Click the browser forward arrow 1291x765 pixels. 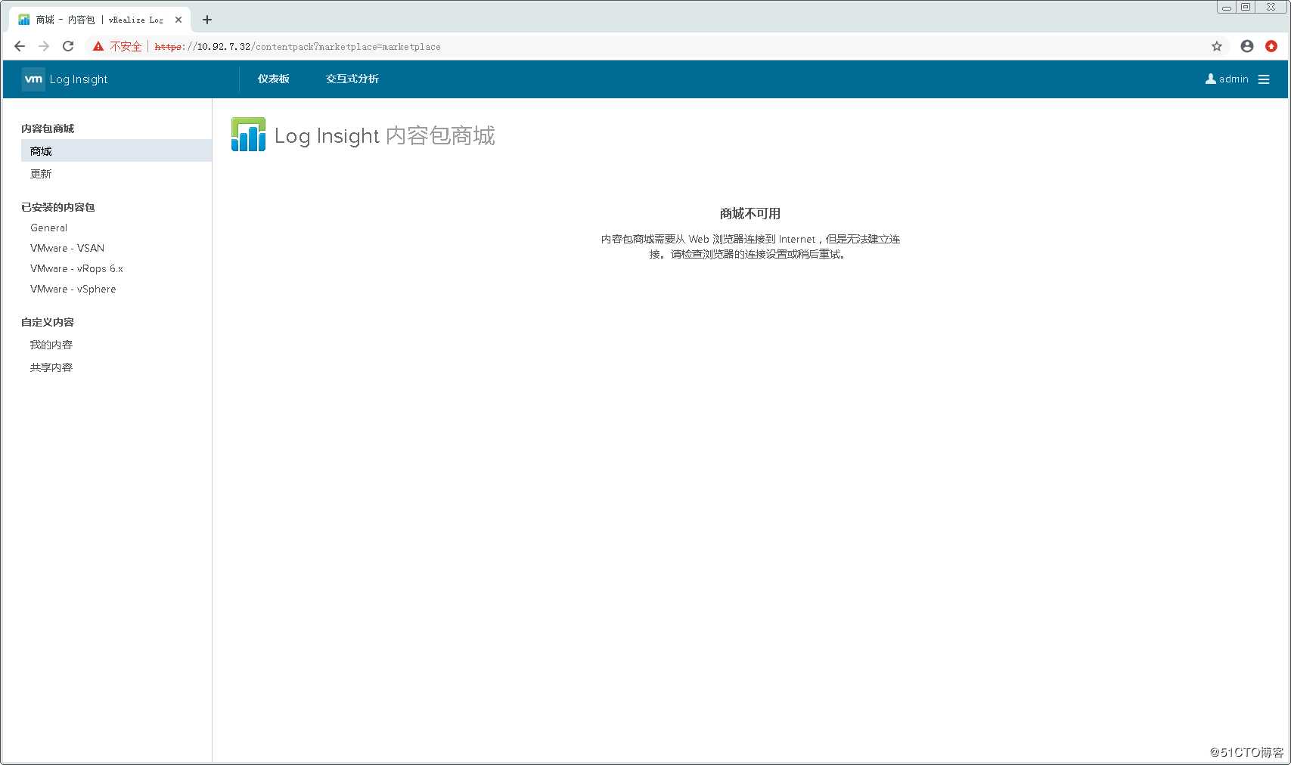click(44, 46)
